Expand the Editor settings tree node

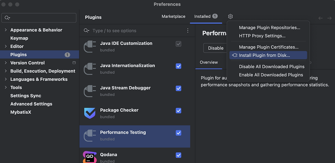[6, 46]
